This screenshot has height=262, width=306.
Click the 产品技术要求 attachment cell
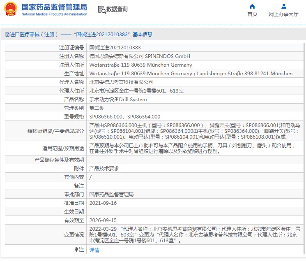[x=105, y=169]
